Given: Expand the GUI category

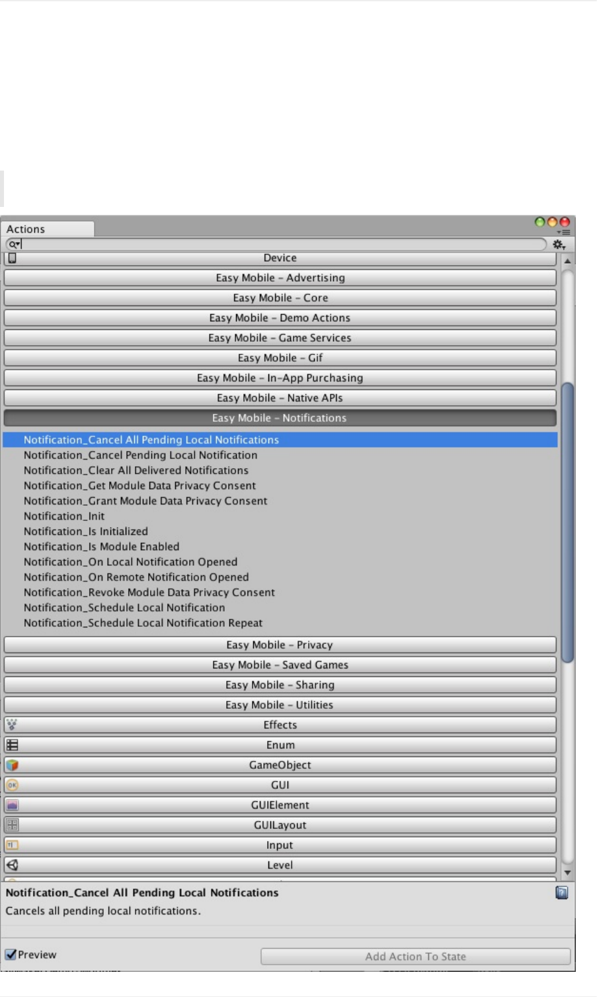Looking at the screenshot, I should click(x=280, y=785).
